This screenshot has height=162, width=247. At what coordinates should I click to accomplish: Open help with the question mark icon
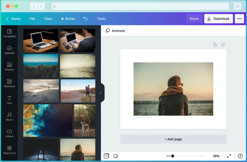click(x=240, y=156)
